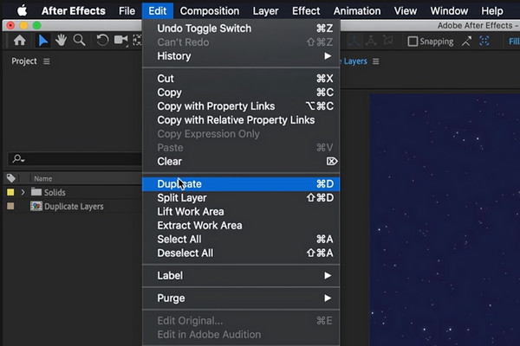This screenshot has height=346, width=520.
Task: Click the project search magnifier icon
Action: pos(18,159)
